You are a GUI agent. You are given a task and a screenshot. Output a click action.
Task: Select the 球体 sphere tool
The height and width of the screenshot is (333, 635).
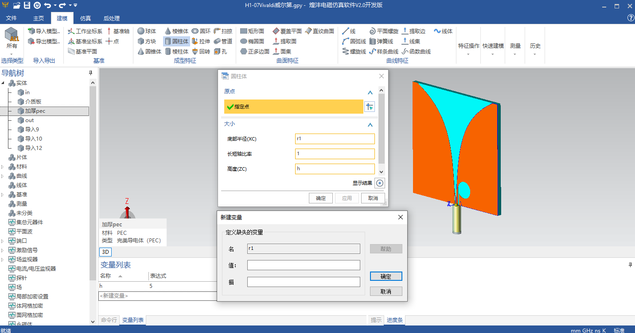click(x=147, y=31)
